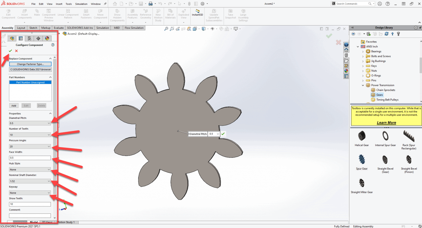Screen dimensions: 422x228
Task: Open SOLIDWORKS Resources home tab in task pane
Action: [x=346, y=50]
